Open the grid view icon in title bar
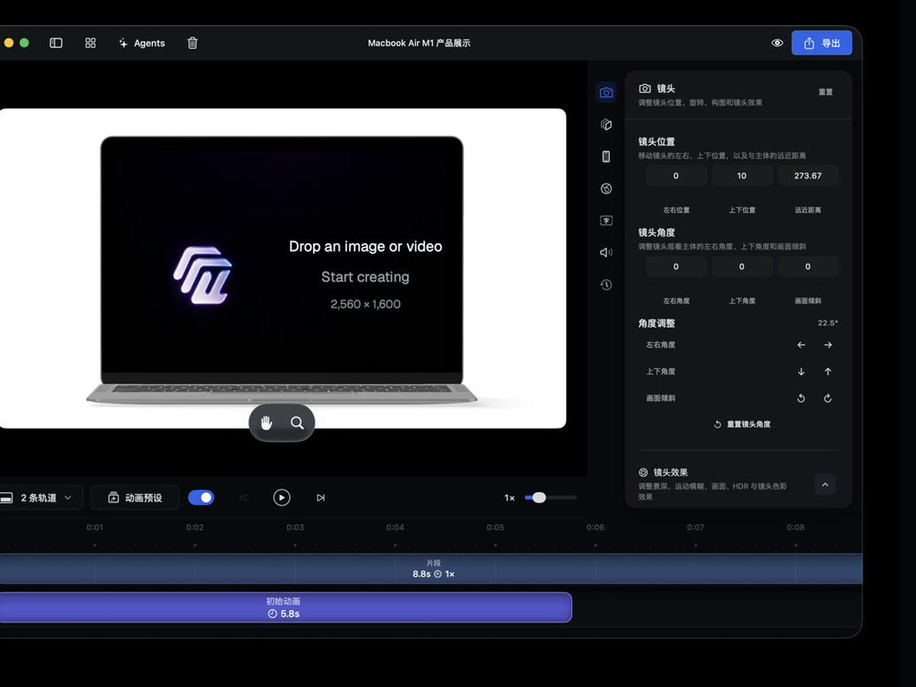 (x=90, y=43)
